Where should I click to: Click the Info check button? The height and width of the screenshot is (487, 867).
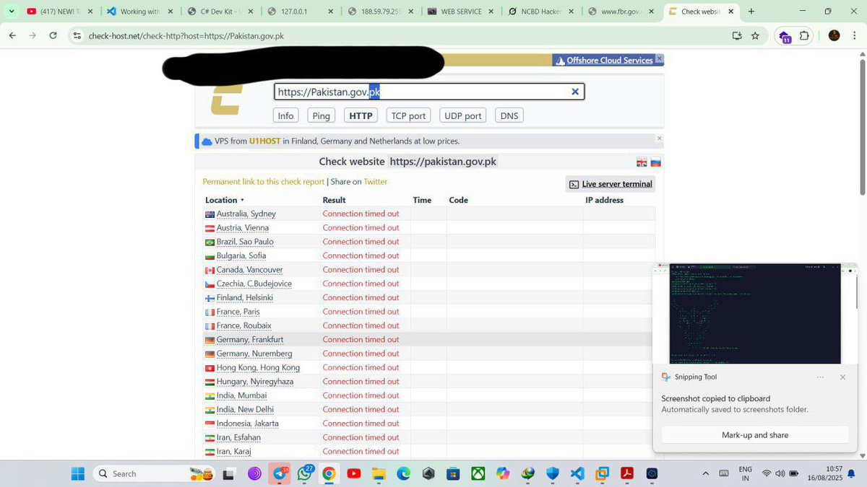(286, 115)
